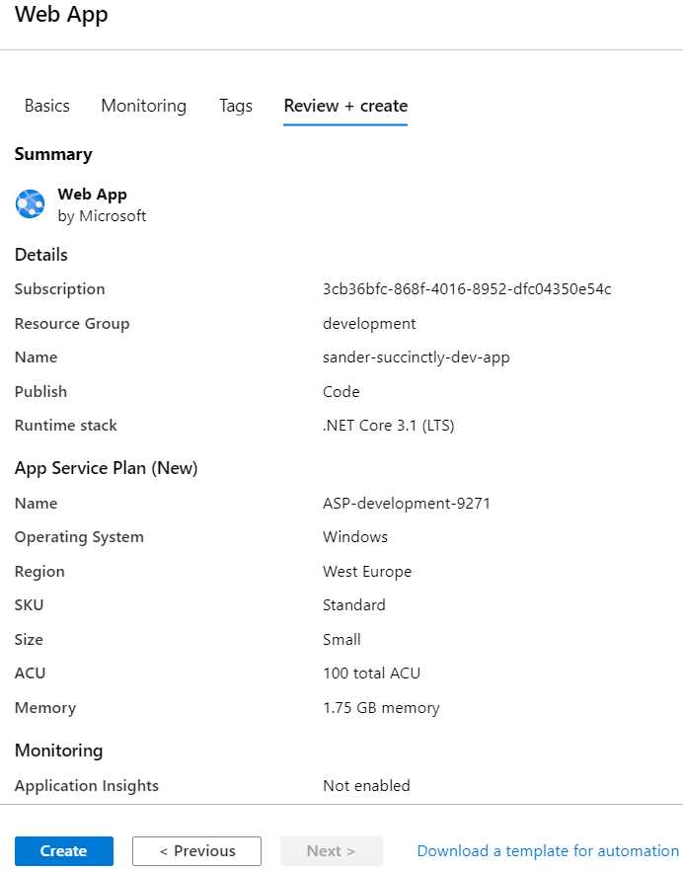The height and width of the screenshot is (872, 683).
Task: Click the development Resource Group value
Action: point(369,323)
